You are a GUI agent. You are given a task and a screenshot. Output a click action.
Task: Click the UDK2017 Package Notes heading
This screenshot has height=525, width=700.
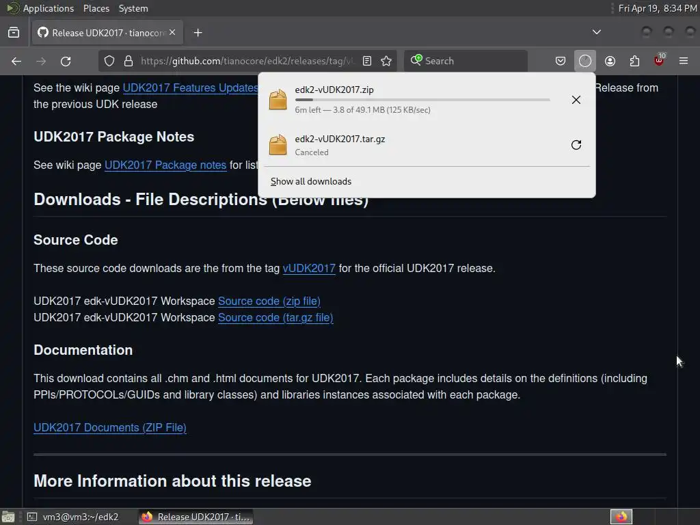pos(114,137)
